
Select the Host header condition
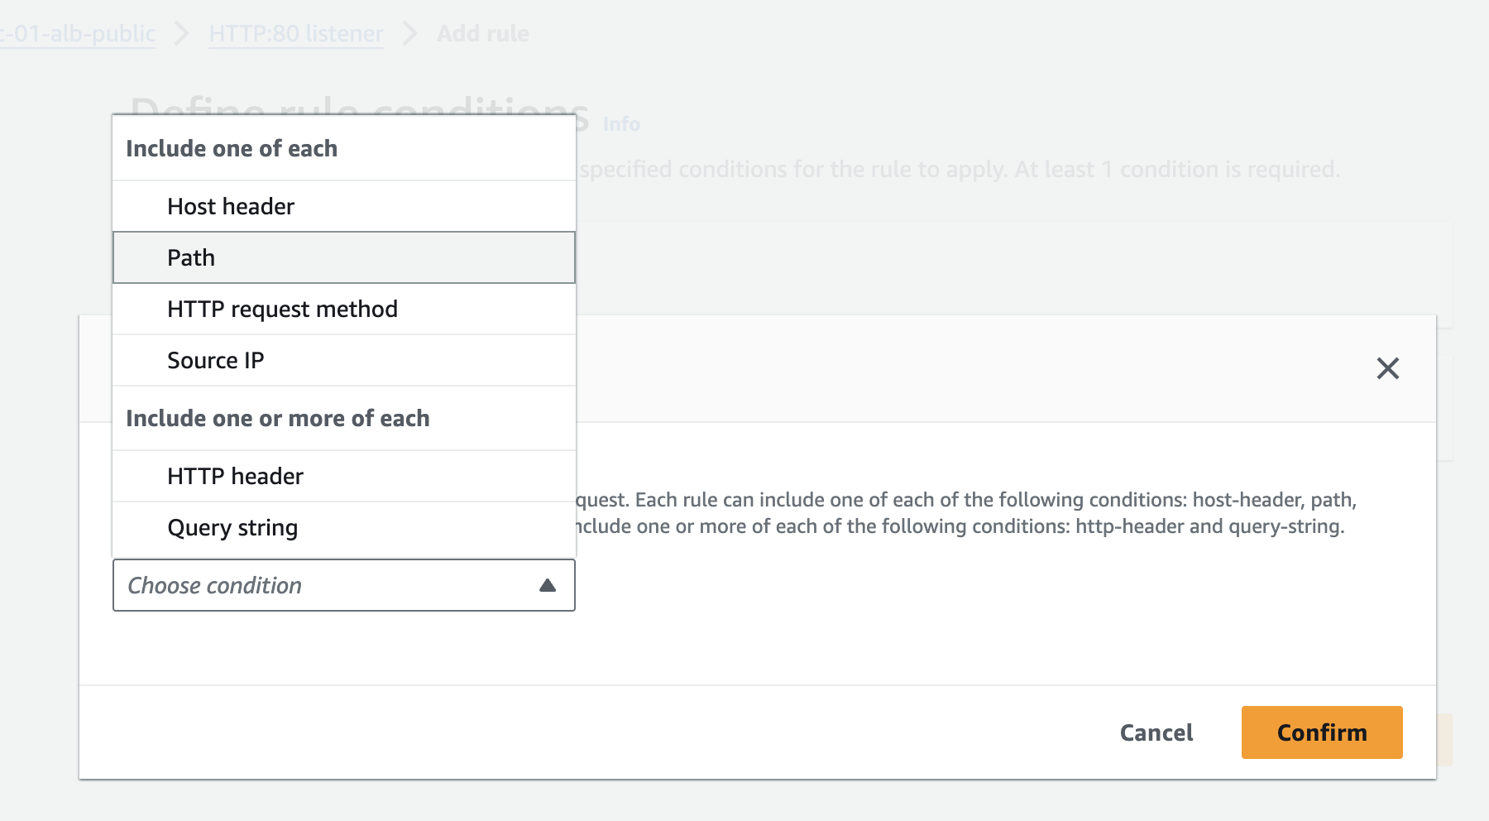(231, 206)
